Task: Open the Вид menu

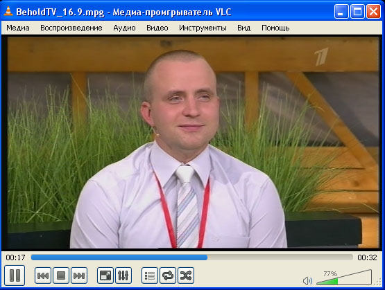Action: click(x=243, y=28)
